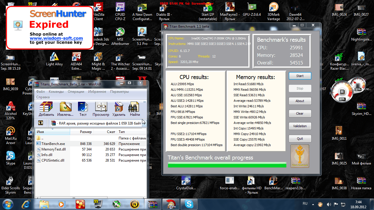The width and height of the screenshot is (374, 210).
Task: Click the Удалить (Delete) toolbar icon
Action: tap(119, 109)
